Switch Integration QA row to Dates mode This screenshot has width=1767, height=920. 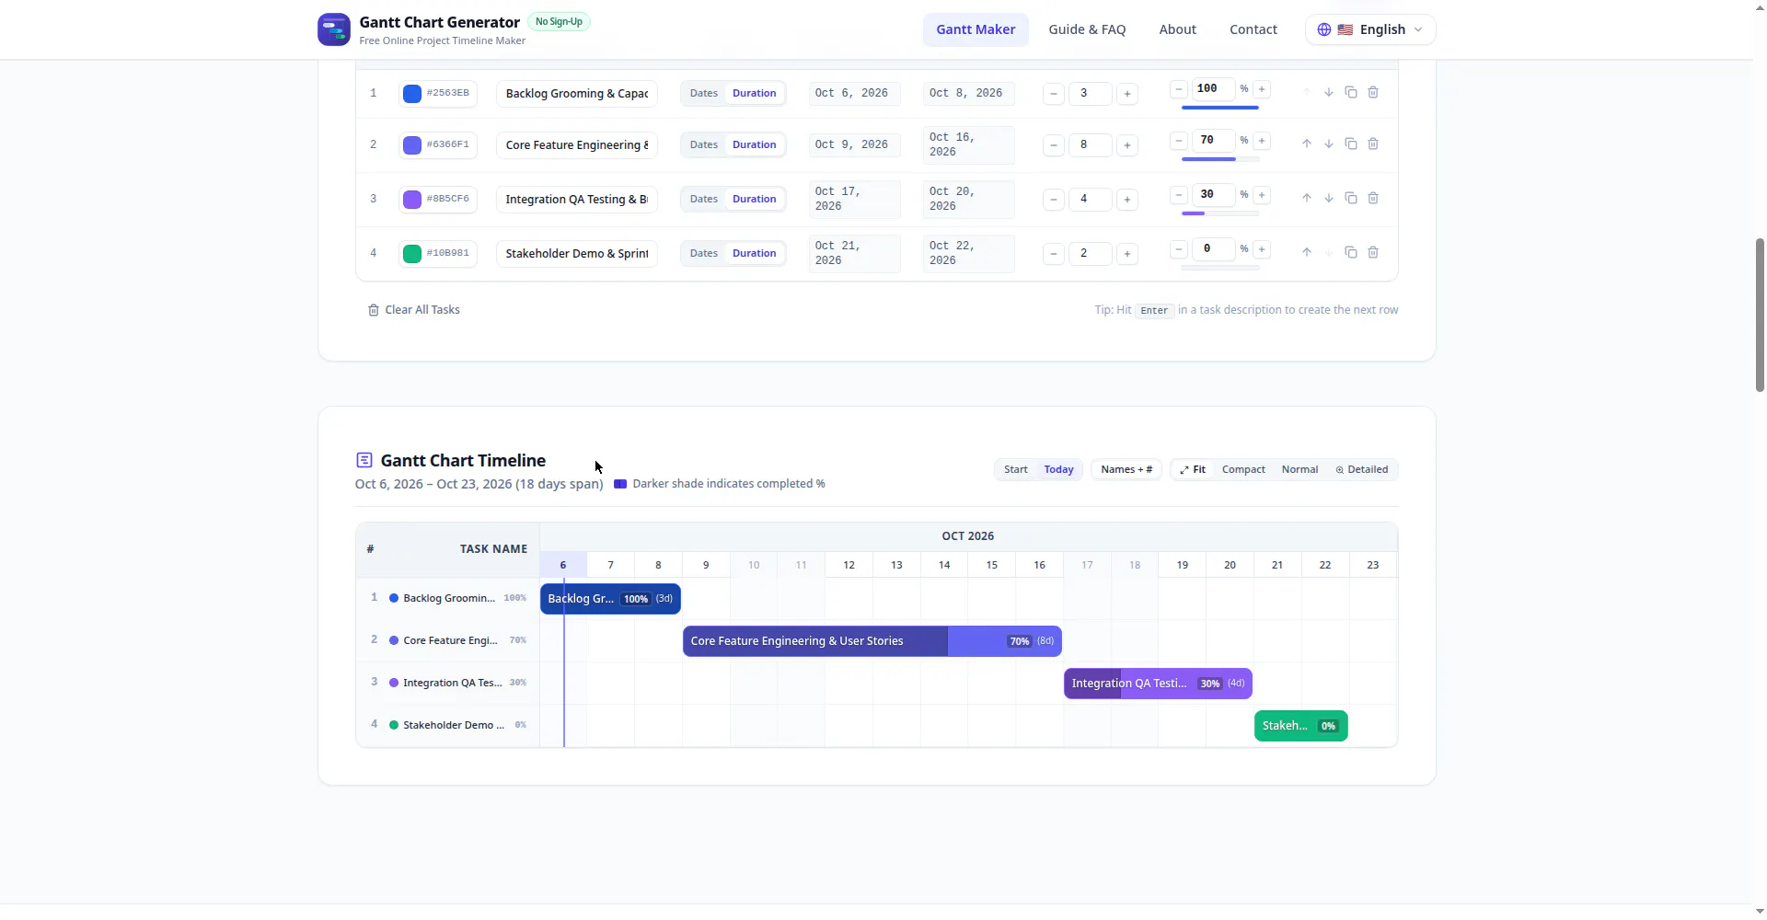click(x=704, y=199)
